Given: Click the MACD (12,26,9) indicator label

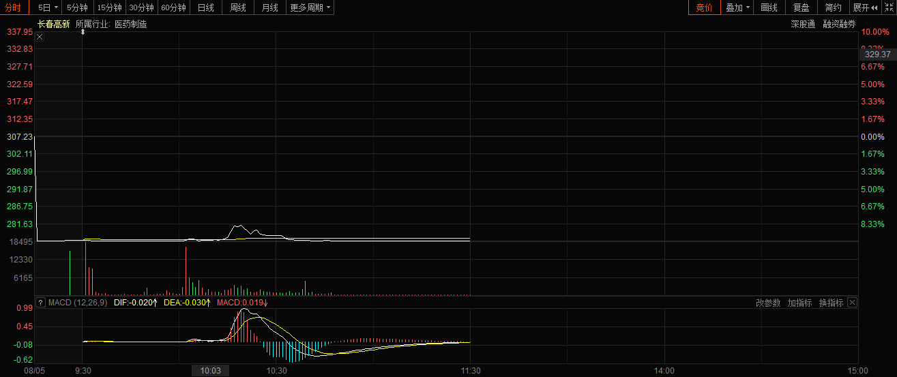Looking at the screenshot, I should pos(77,303).
